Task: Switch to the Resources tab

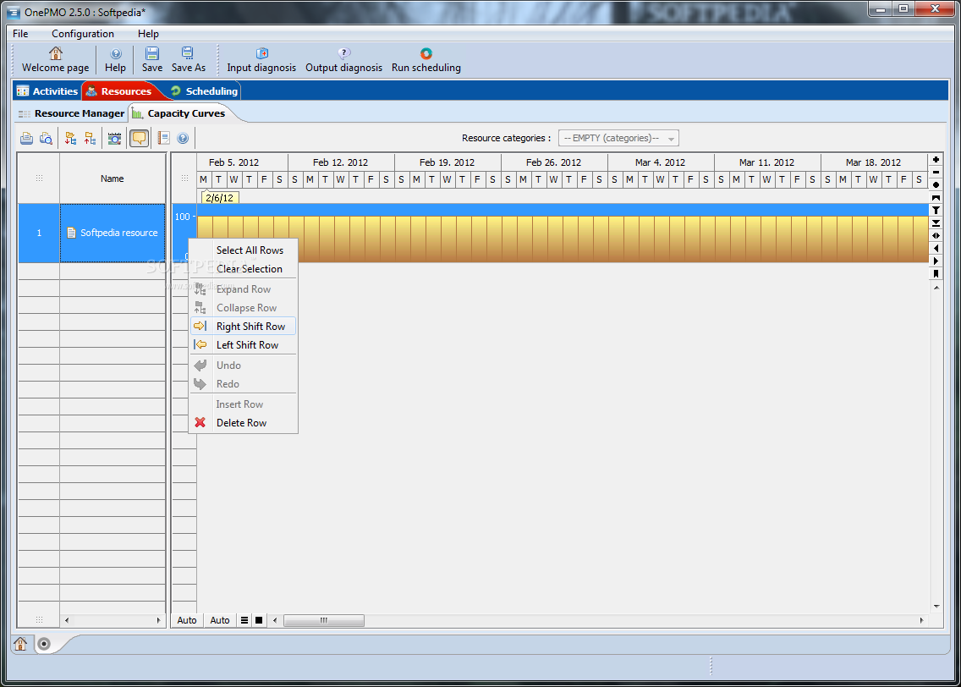Action: [x=119, y=91]
